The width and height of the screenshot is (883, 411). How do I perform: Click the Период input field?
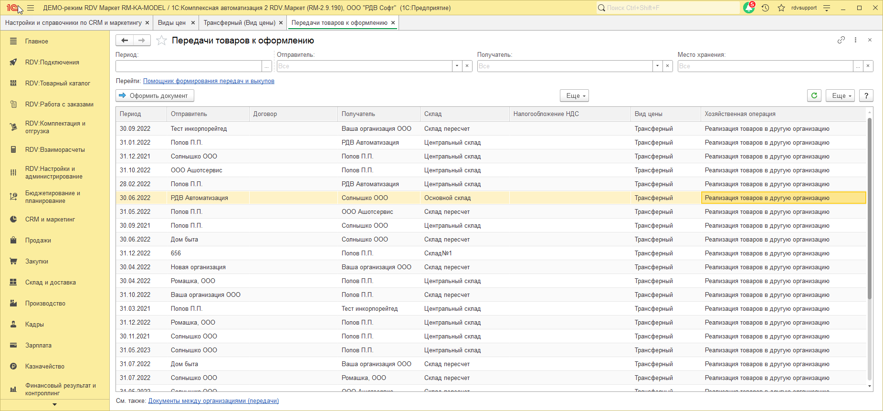coord(189,66)
